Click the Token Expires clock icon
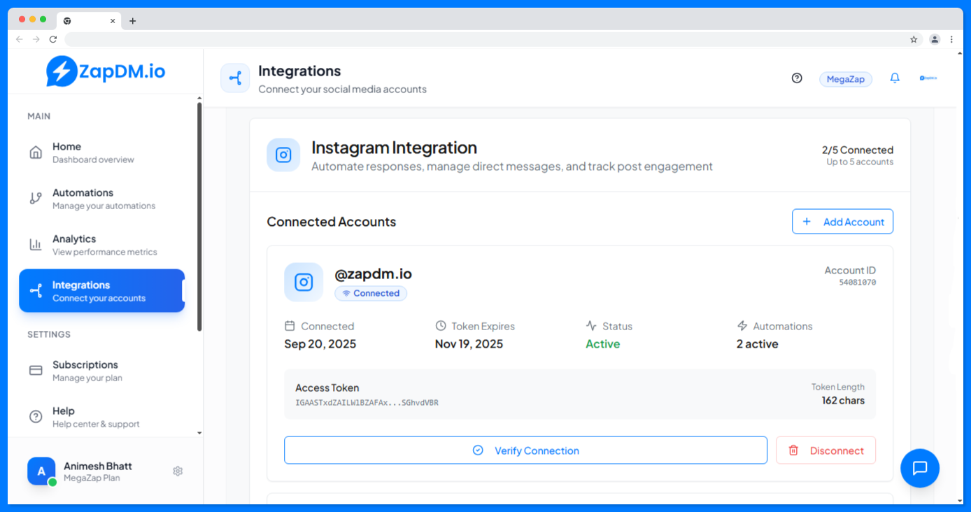The image size is (971, 512). [441, 326]
